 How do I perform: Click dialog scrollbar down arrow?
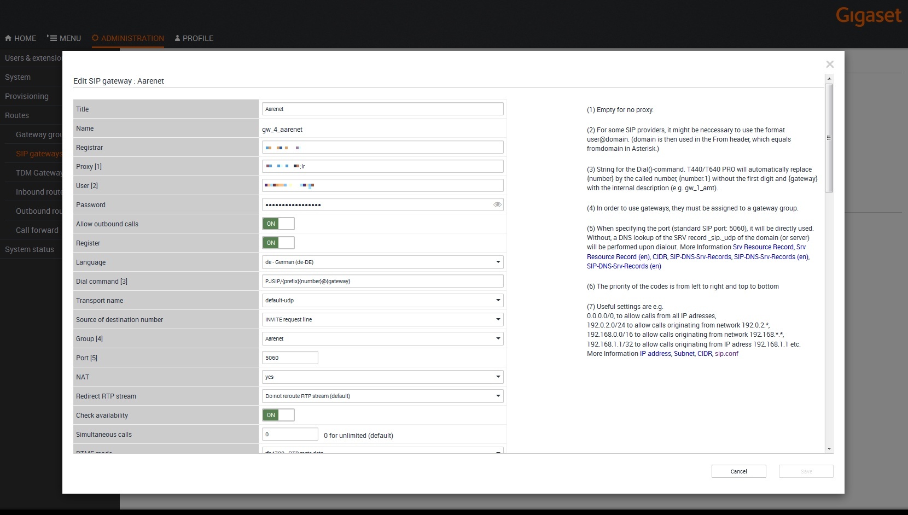tap(829, 449)
